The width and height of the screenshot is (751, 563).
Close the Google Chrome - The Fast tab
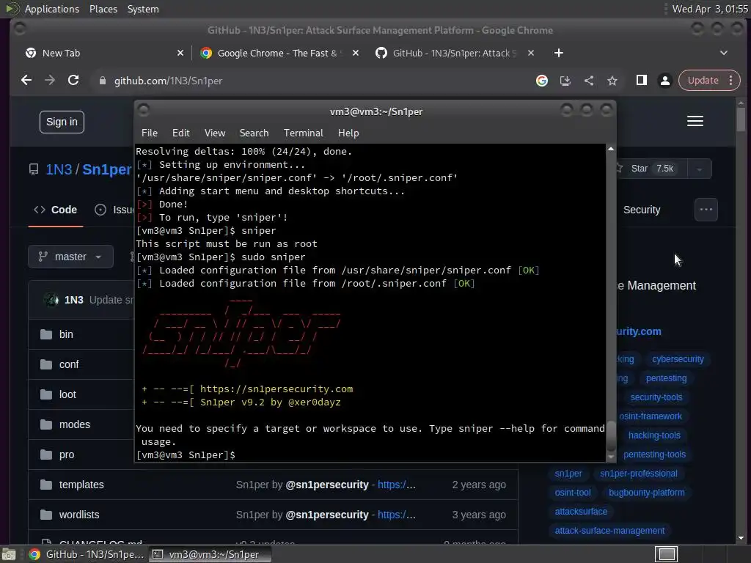(356, 53)
